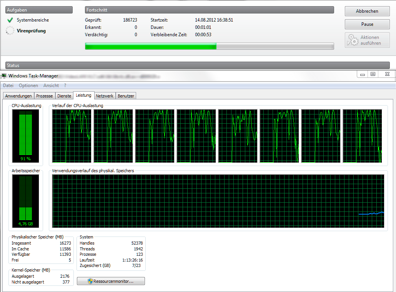
Task: Select the Leistung tab
Action: pos(83,96)
